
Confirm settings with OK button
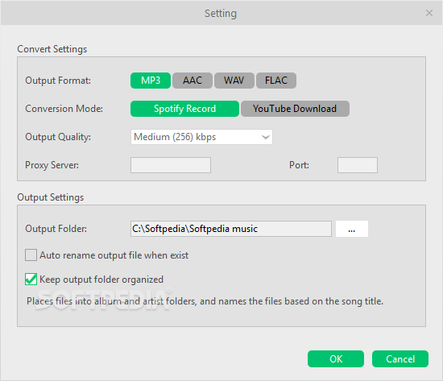coord(336,359)
